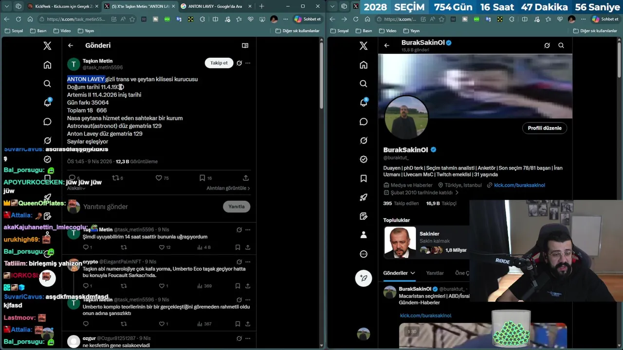Click Sohbet et Copilot button in left browser
Image resolution: width=623 pixels, height=350 pixels.
click(x=308, y=19)
